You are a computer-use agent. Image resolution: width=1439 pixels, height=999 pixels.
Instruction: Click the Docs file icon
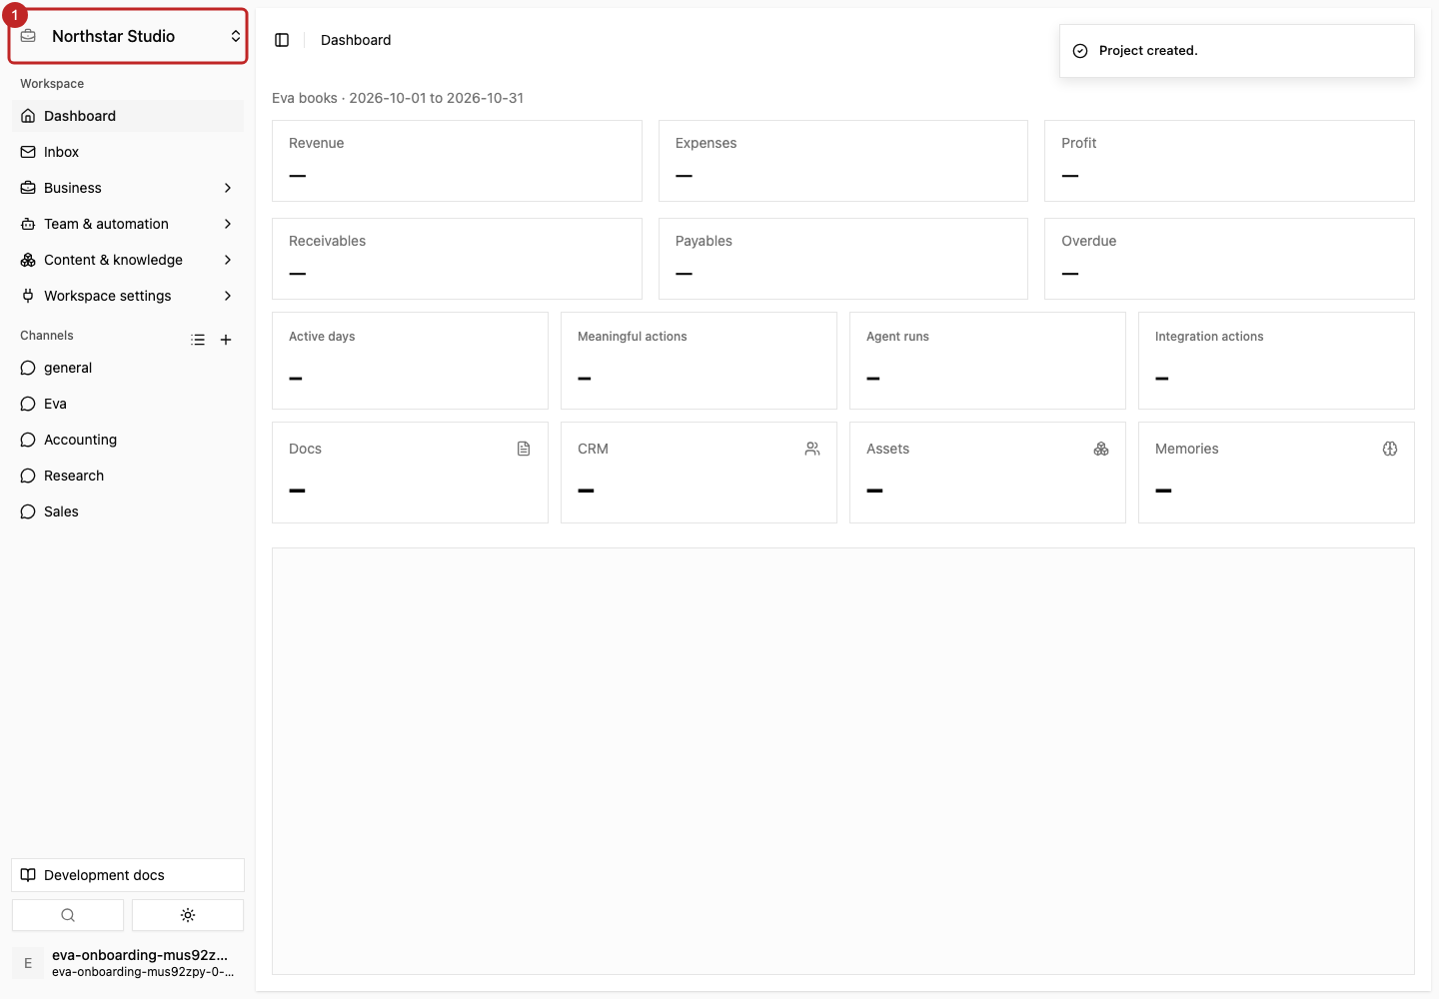click(524, 449)
